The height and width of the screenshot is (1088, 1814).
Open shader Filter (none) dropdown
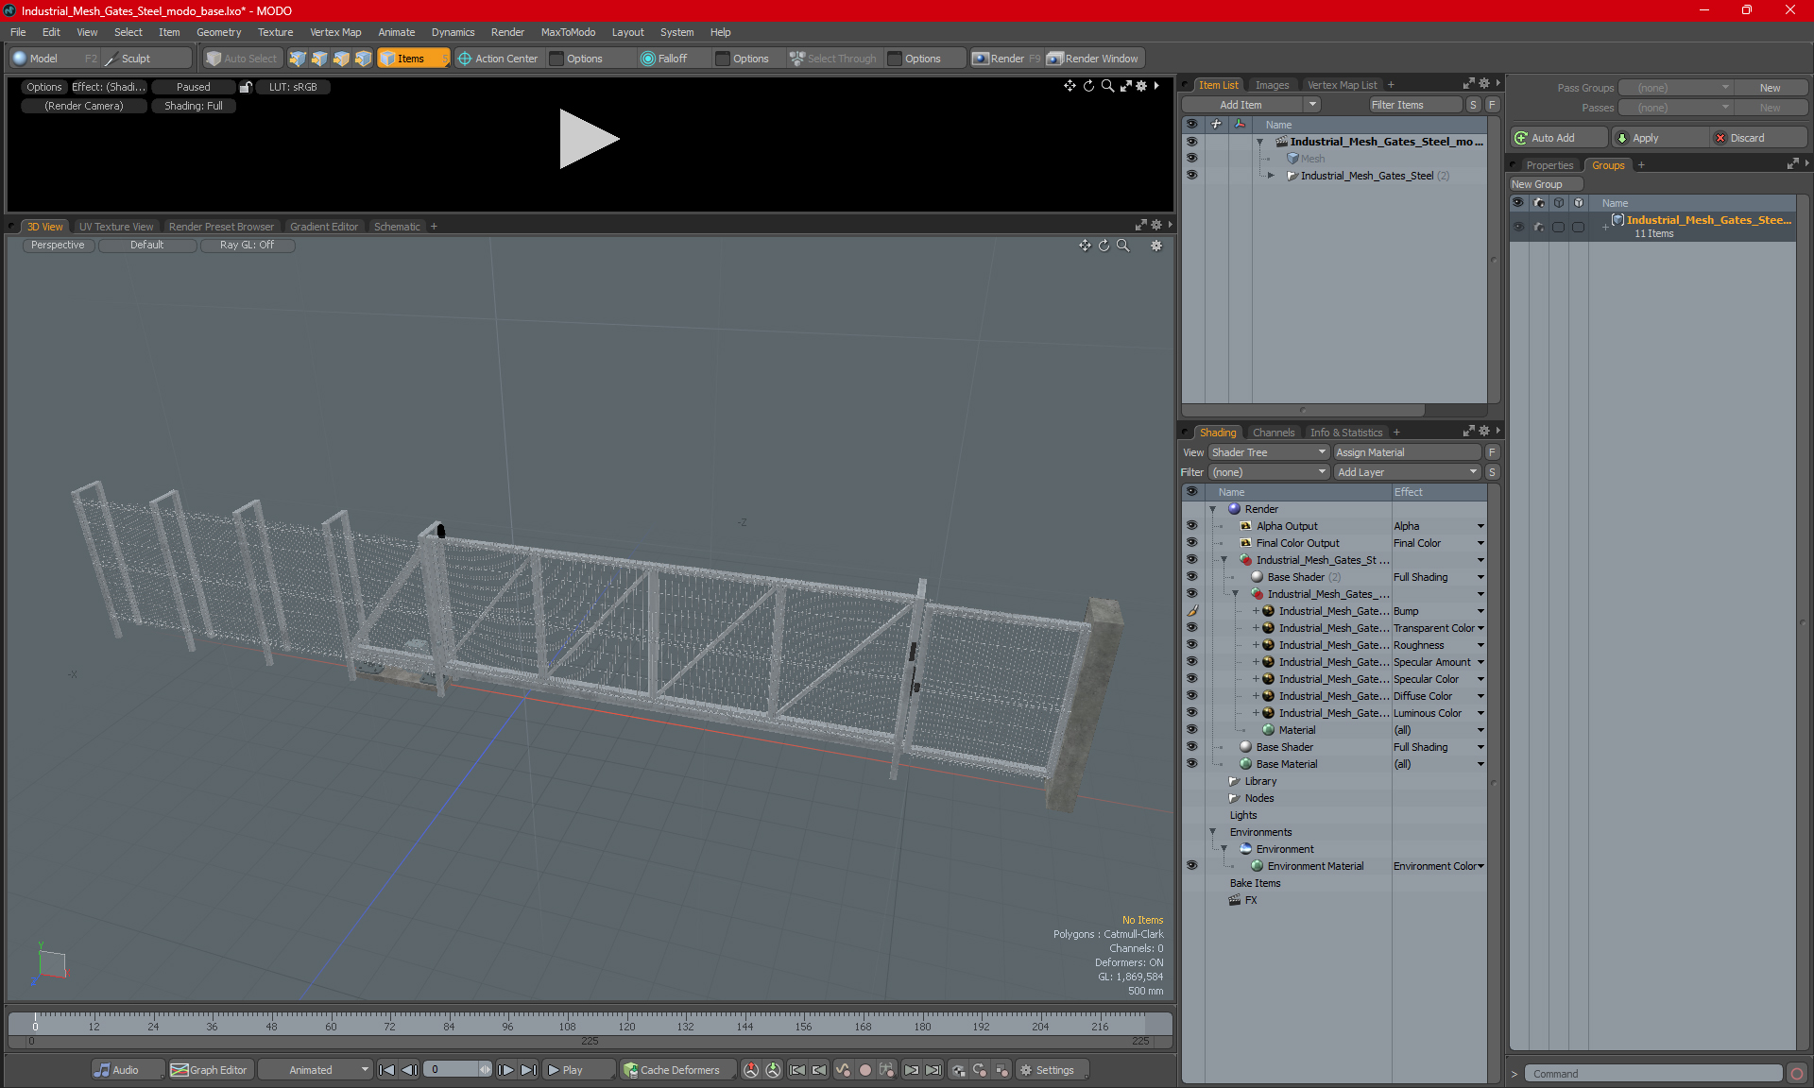[1268, 472]
